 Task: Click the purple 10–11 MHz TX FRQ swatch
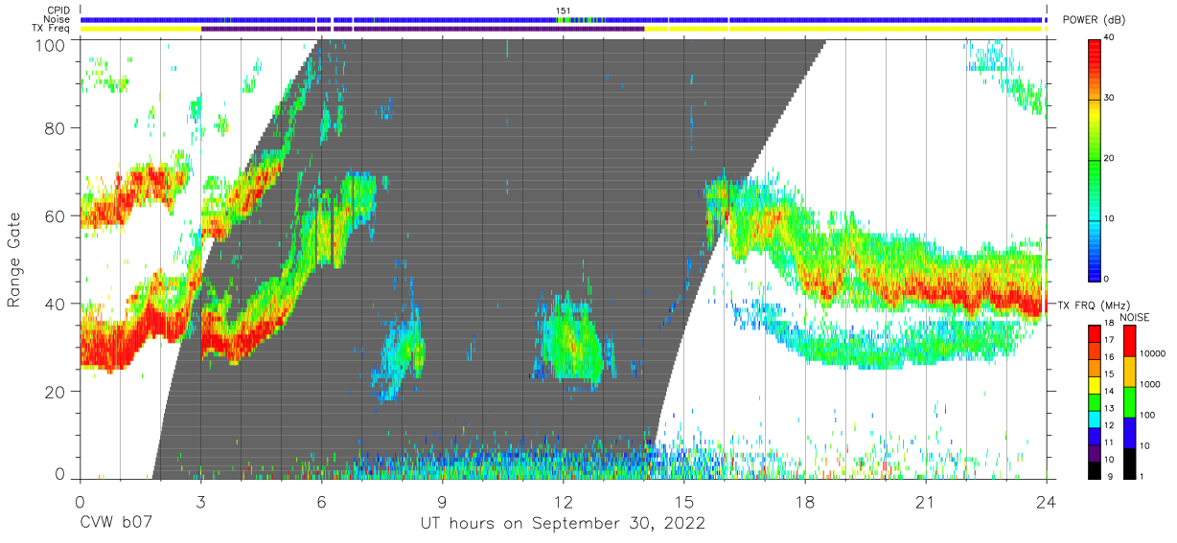(x=1095, y=454)
